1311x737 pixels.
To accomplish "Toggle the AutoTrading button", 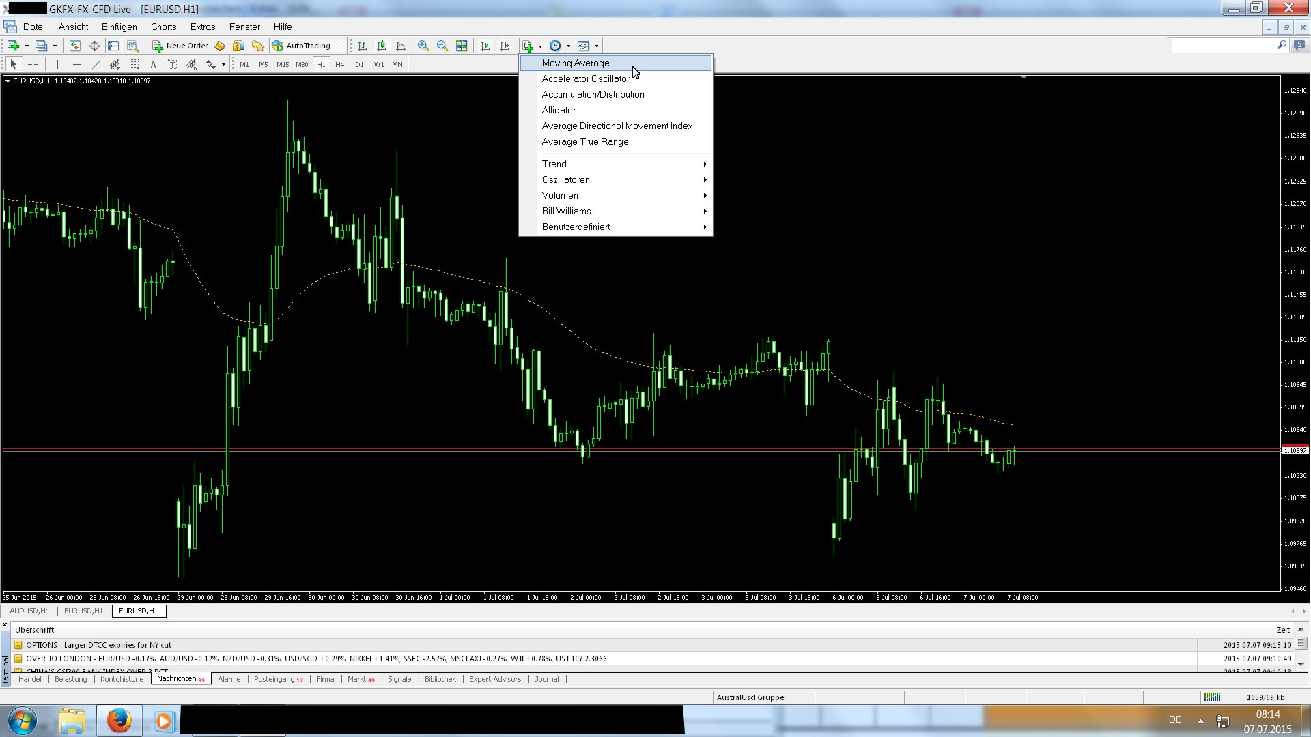I will point(301,46).
